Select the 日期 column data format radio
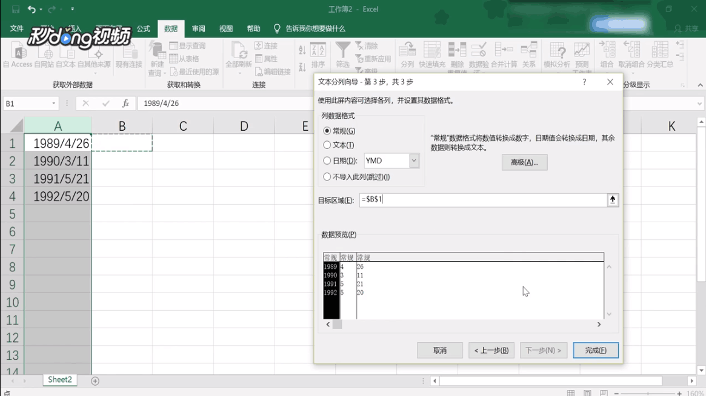Image resolution: width=706 pixels, height=396 pixels. point(327,160)
